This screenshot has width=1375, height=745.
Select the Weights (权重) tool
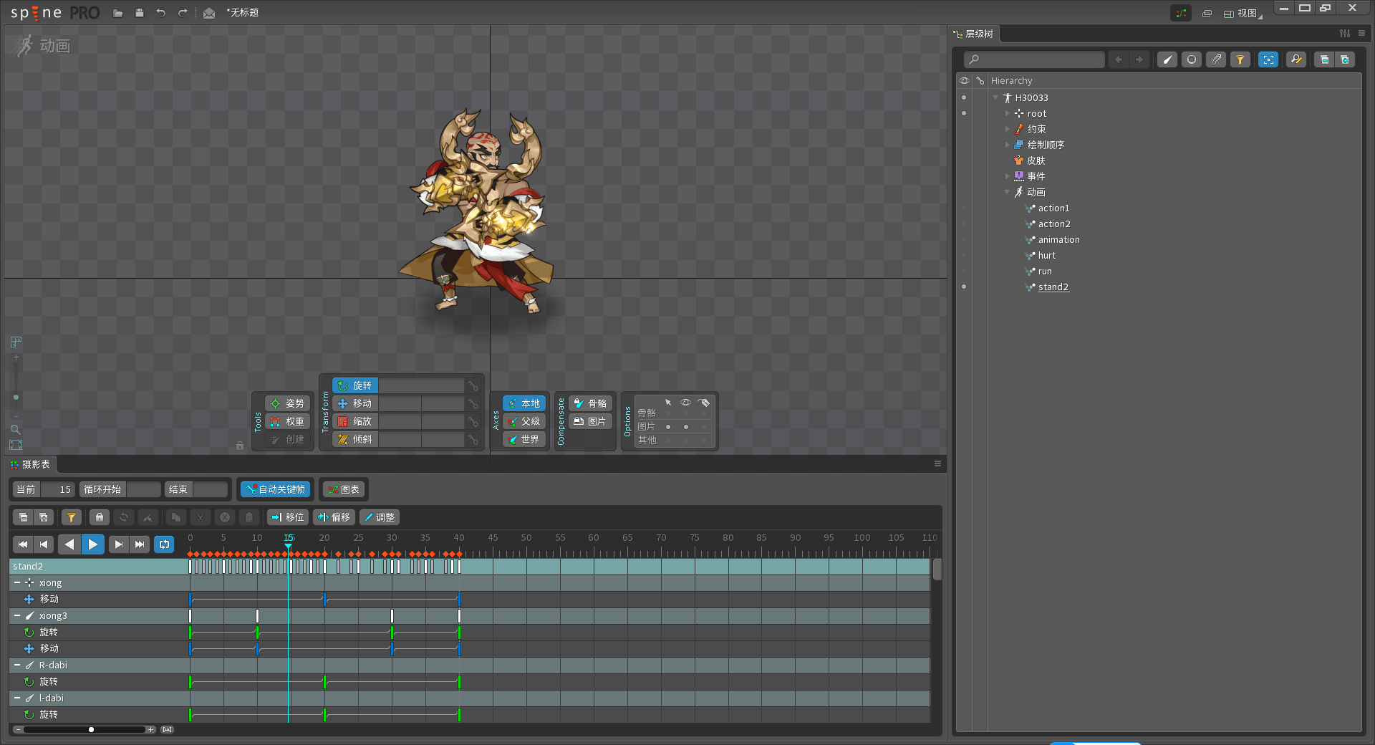(287, 421)
